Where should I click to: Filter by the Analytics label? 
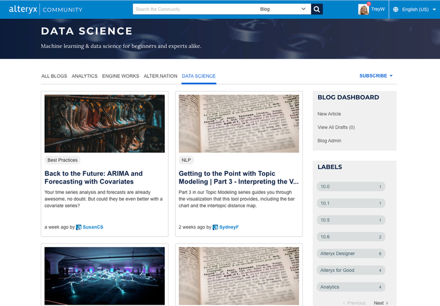[351, 287]
